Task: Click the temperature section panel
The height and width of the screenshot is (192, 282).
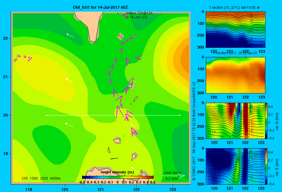Action: [235, 30]
